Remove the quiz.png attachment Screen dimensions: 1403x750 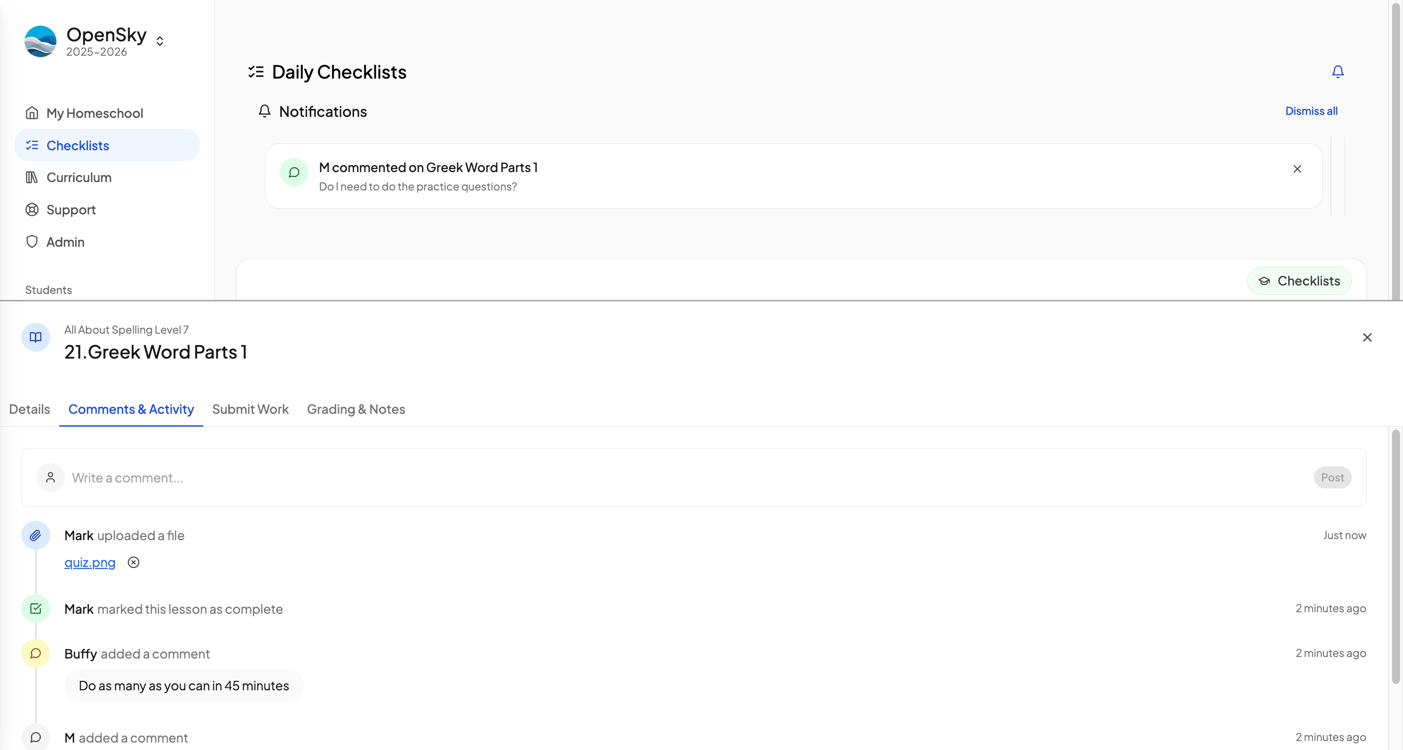point(133,562)
